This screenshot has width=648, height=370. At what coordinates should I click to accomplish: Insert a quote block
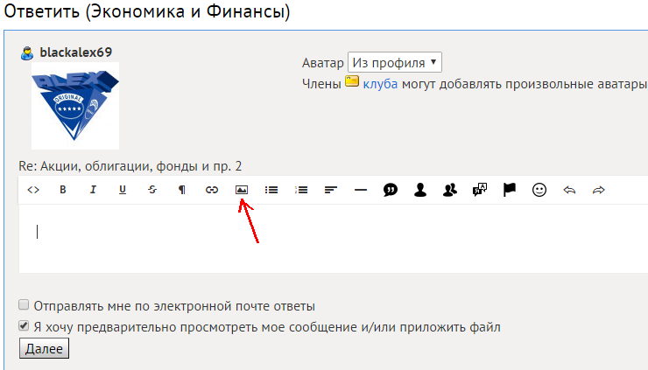(x=391, y=190)
